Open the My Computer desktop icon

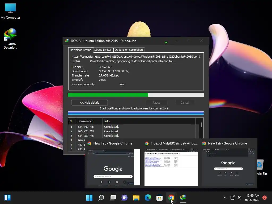click(x=10, y=11)
